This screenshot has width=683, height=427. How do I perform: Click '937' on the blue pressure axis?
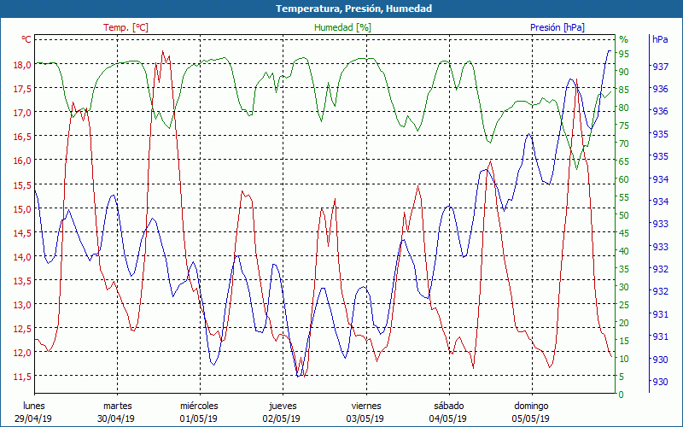(x=660, y=67)
